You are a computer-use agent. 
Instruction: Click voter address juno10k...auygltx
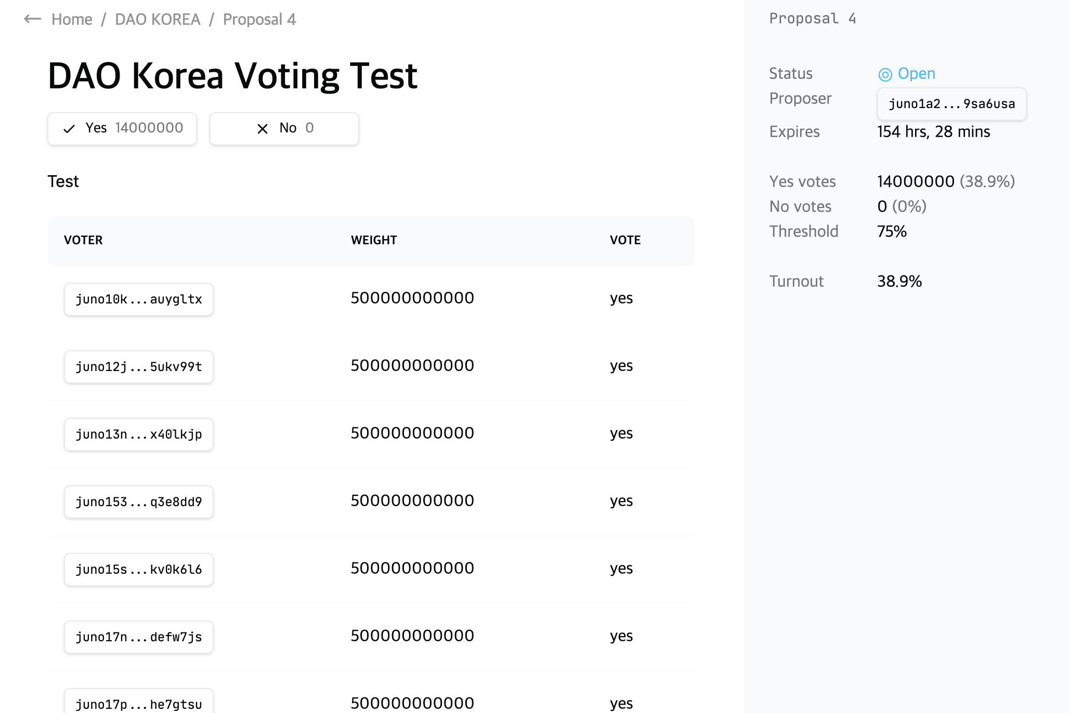(x=139, y=299)
